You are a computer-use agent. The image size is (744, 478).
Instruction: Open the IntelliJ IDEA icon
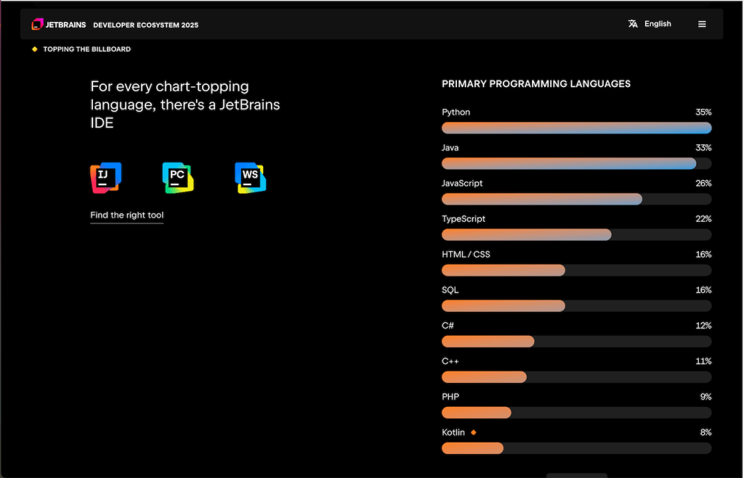pos(105,178)
